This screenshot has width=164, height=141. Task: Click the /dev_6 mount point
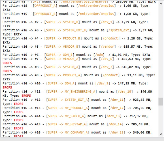tap(107, 59)
